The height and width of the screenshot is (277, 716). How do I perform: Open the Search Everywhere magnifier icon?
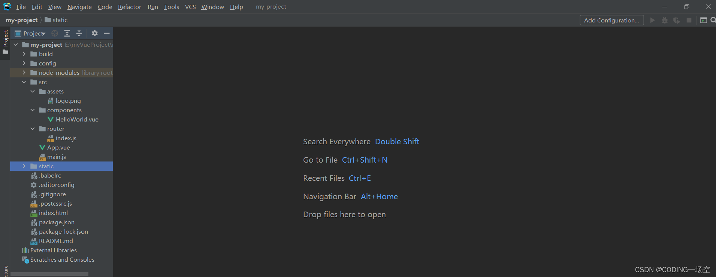[713, 20]
